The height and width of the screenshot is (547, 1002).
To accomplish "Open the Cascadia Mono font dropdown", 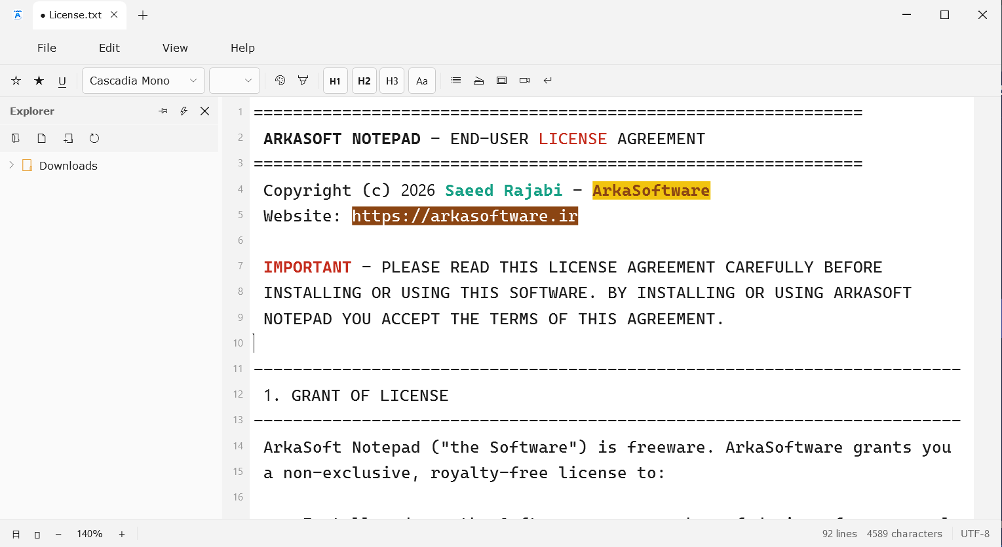I will pyautogui.click(x=144, y=81).
